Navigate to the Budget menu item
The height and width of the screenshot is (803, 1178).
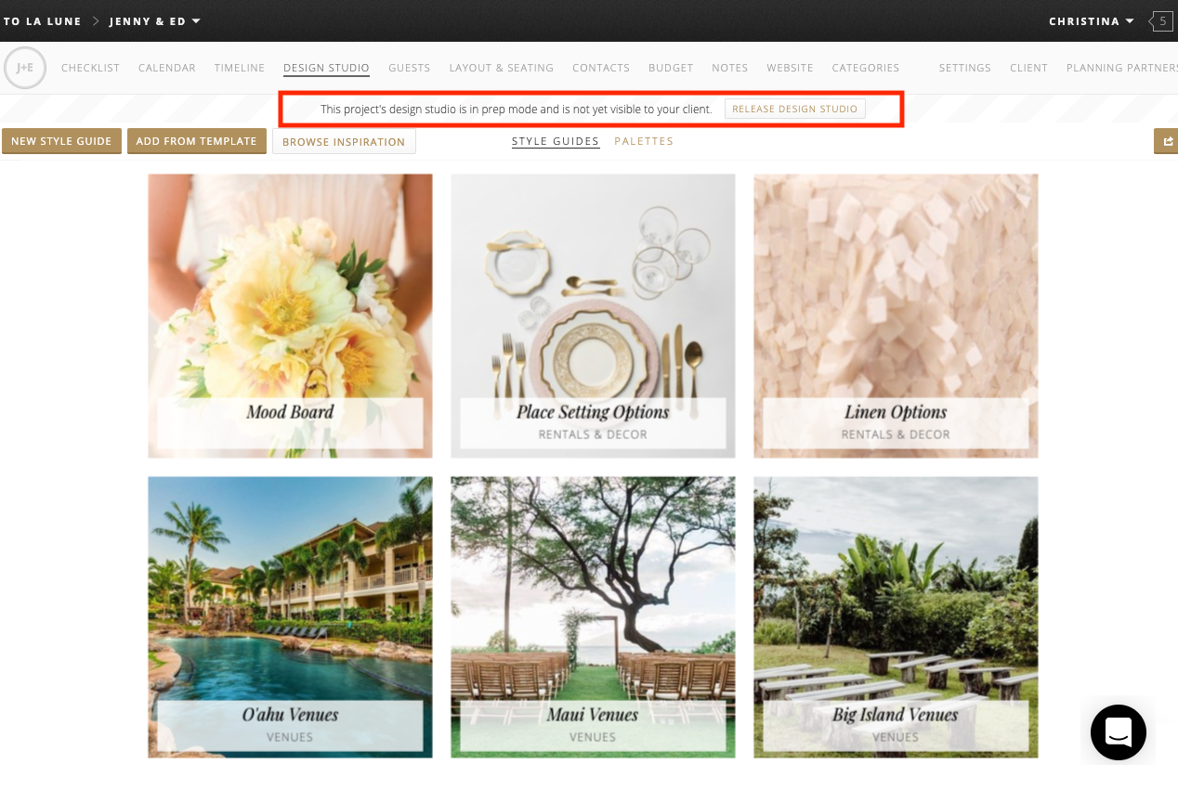(671, 68)
